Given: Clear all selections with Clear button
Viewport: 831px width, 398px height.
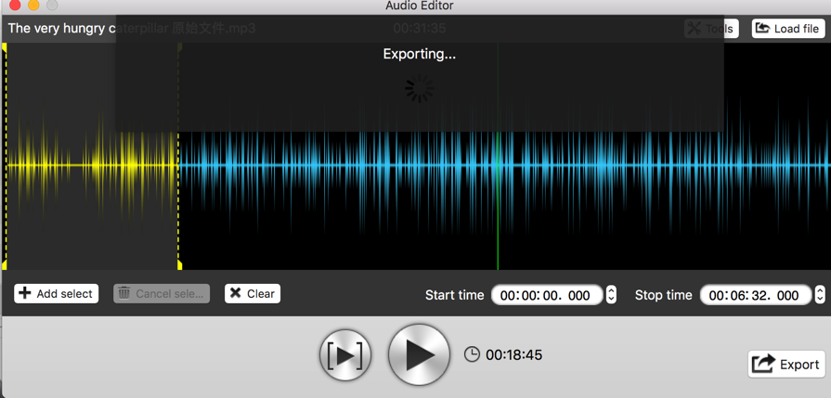Looking at the screenshot, I should coord(253,294).
